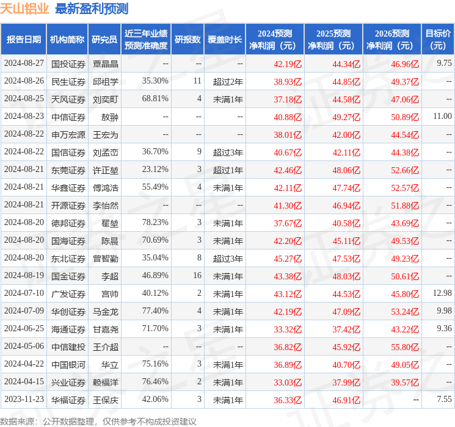Click the 覆盖时长 column header

pyautogui.click(x=225, y=40)
